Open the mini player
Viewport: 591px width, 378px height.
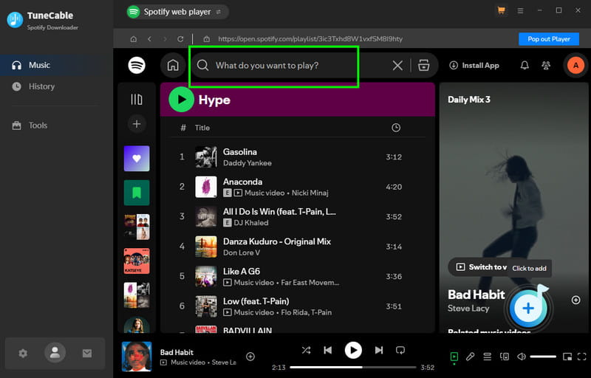[567, 357]
